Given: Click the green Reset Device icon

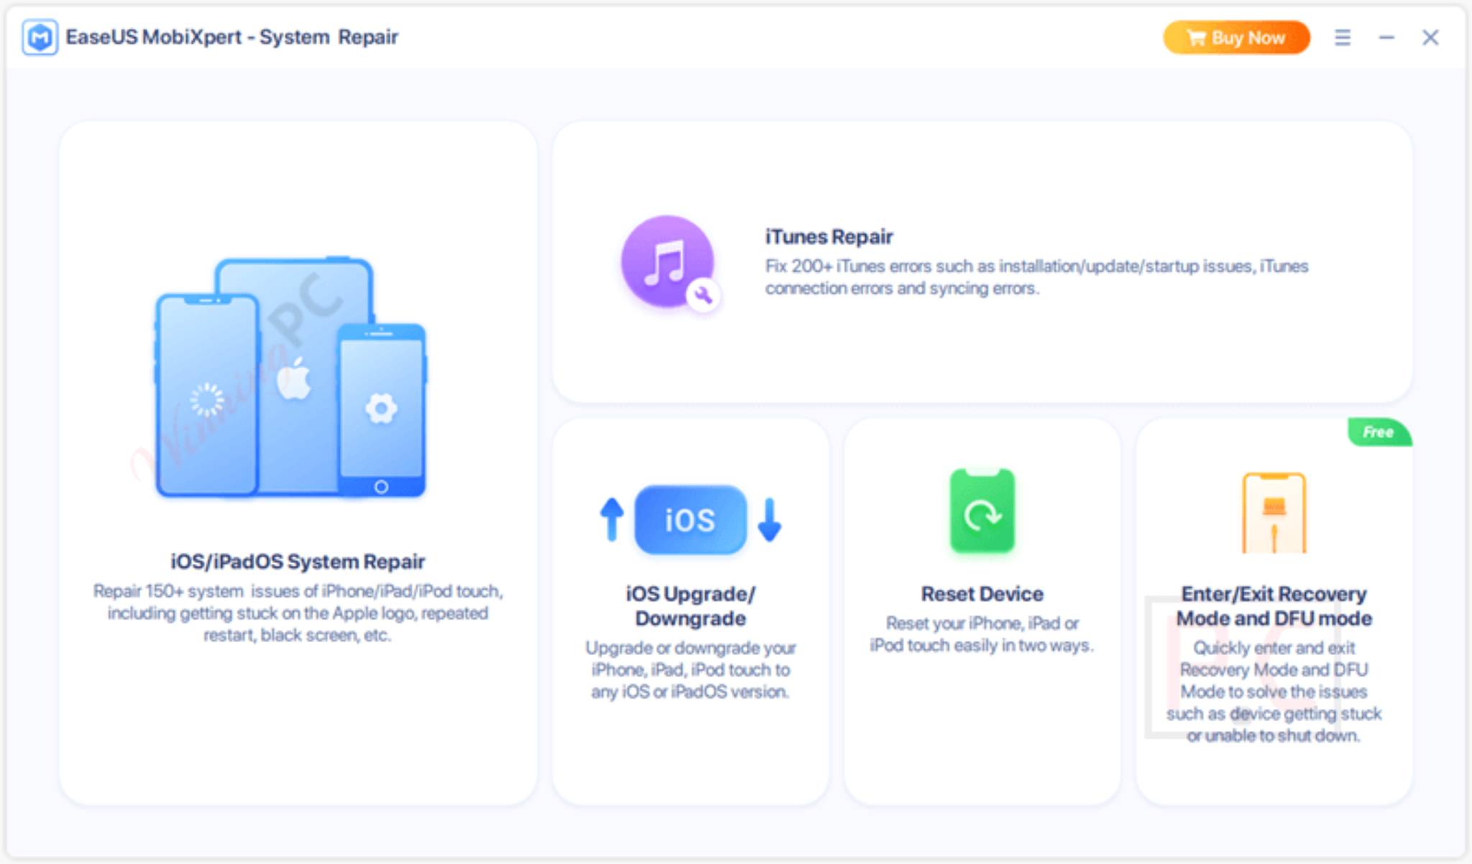Looking at the screenshot, I should pyautogui.click(x=982, y=511).
